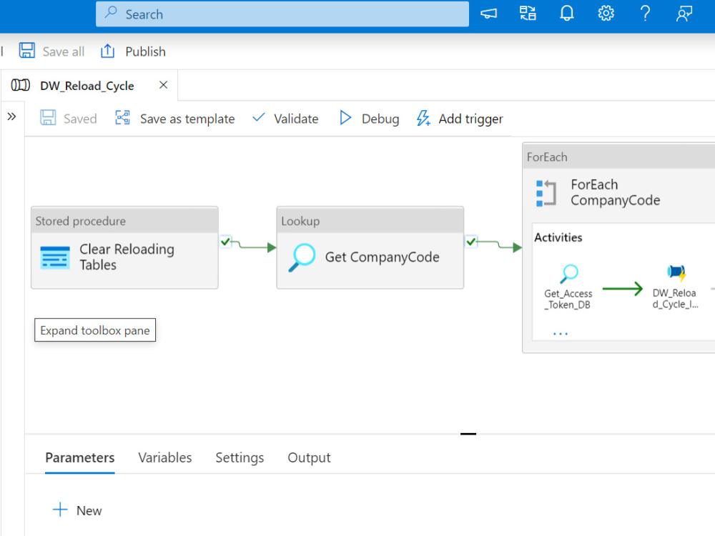Click the Publish button text
The width and height of the screenshot is (715, 536).
pyautogui.click(x=145, y=51)
